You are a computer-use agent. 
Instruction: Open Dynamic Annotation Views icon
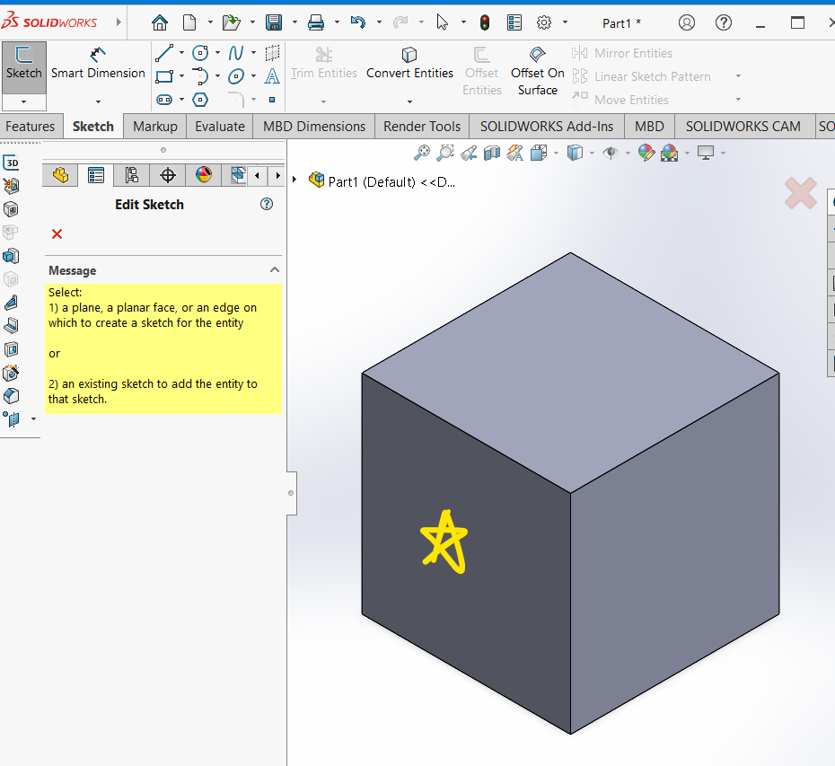pyautogui.click(x=515, y=153)
